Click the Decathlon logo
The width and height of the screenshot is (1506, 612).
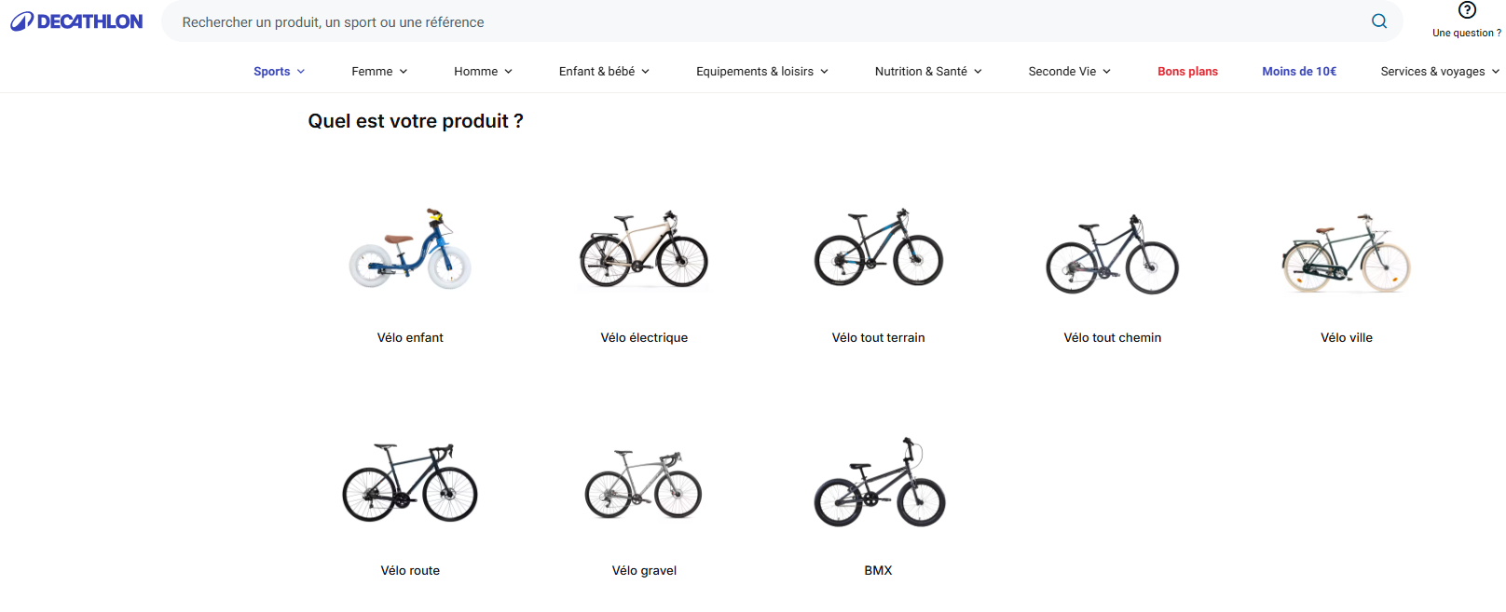[76, 21]
